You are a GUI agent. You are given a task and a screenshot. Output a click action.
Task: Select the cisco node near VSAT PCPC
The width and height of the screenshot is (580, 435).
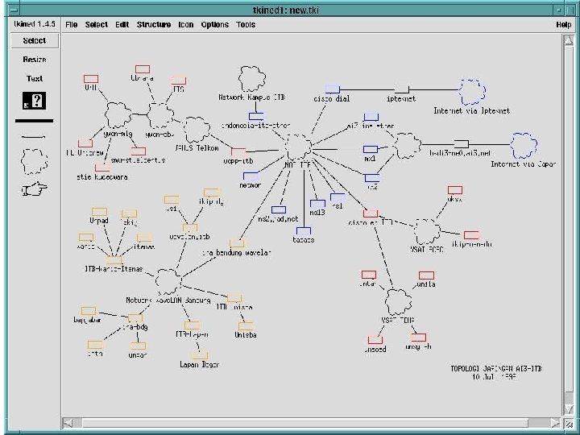[371, 213]
